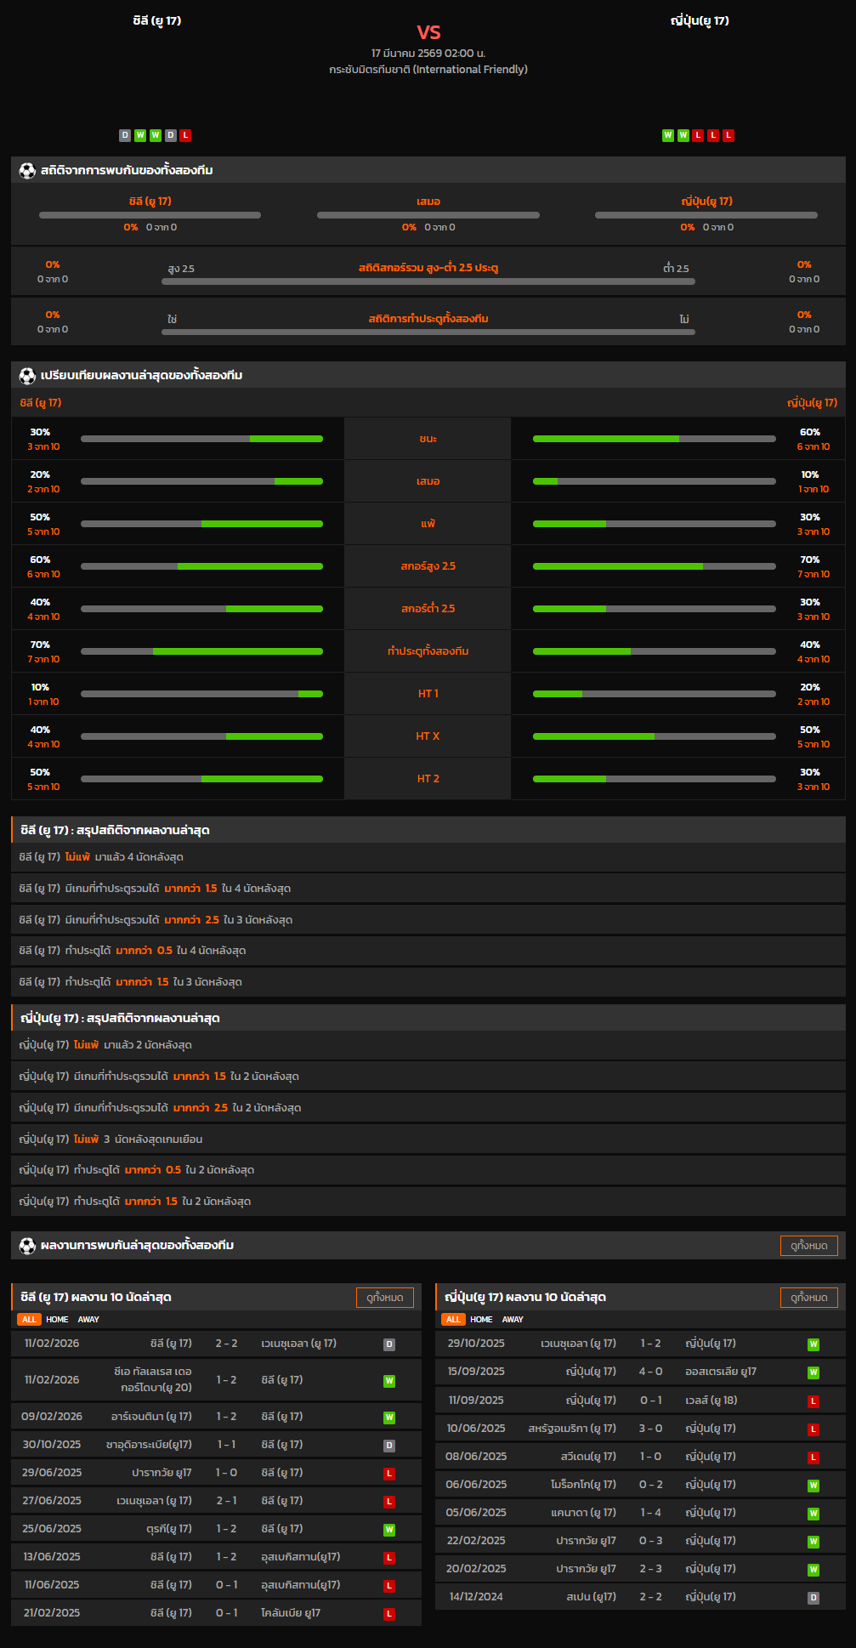
Task: Open view all for Japan U17 last matches
Action: tap(808, 1298)
